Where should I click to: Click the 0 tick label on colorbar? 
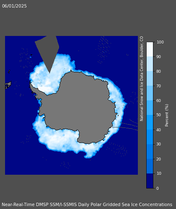pos(158,188)
